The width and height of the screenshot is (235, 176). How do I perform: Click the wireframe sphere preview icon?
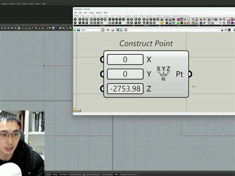click(x=226, y=30)
